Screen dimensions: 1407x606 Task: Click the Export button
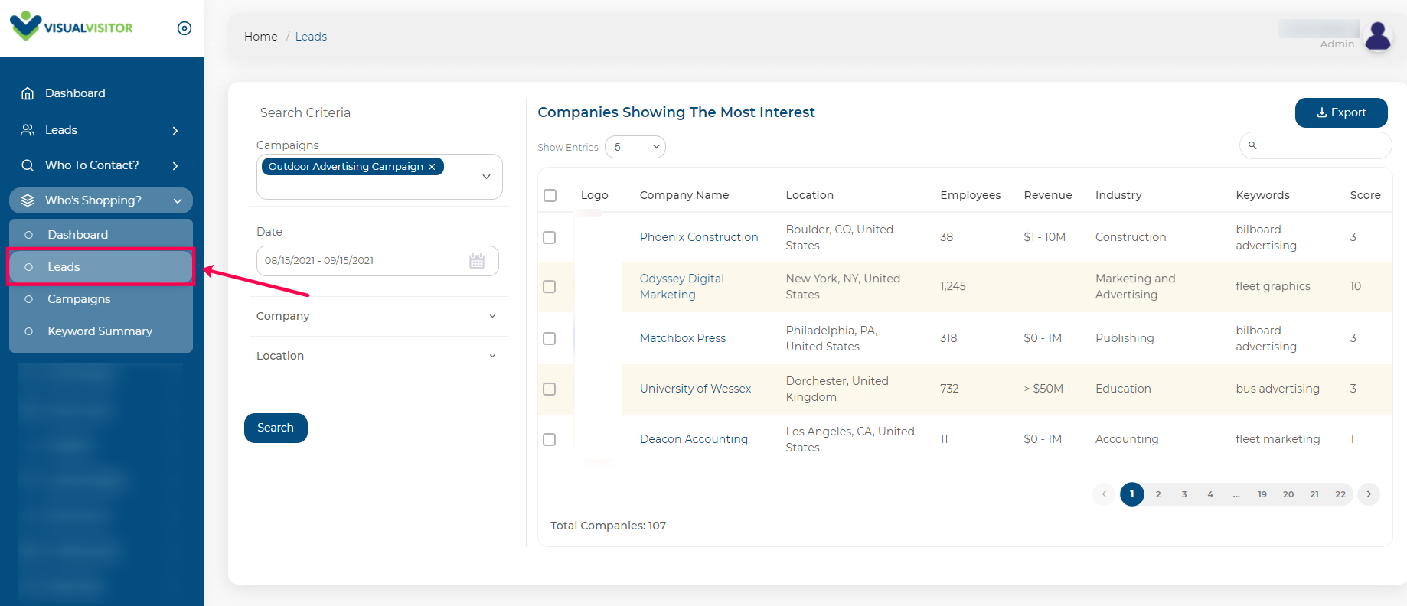pyautogui.click(x=1341, y=112)
